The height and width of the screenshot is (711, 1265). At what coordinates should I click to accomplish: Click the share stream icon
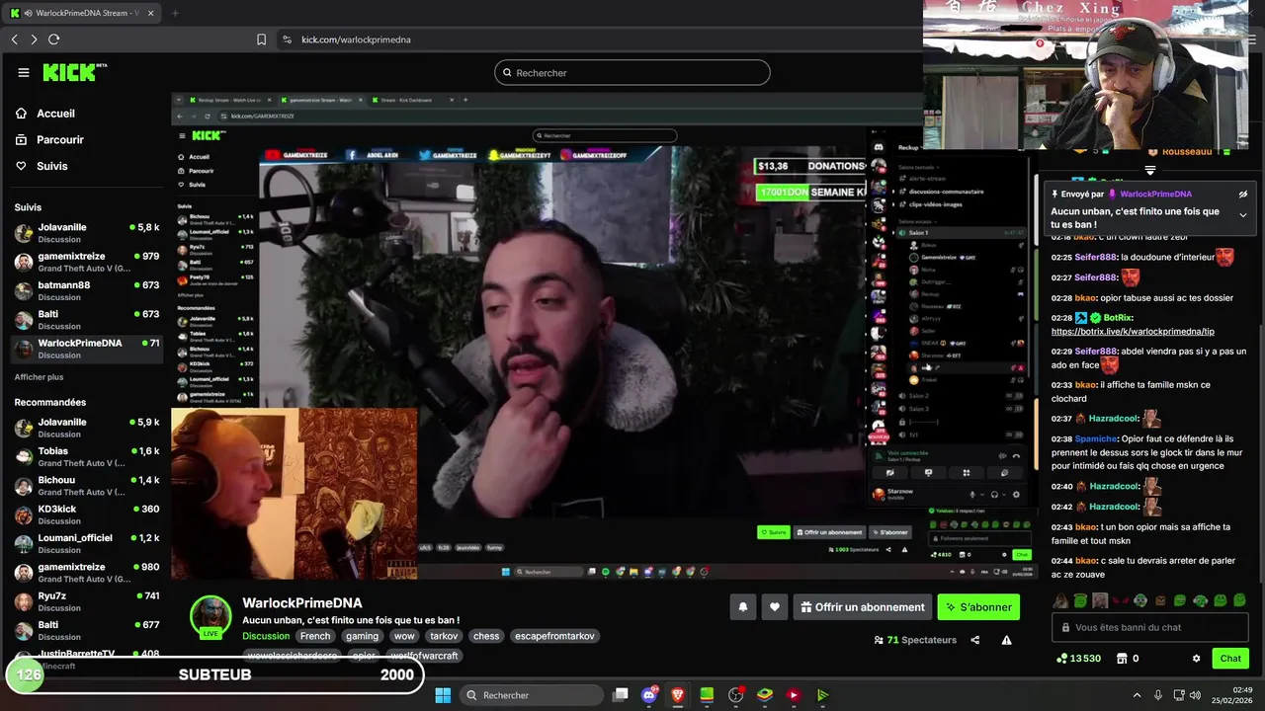pyautogui.click(x=975, y=640)
